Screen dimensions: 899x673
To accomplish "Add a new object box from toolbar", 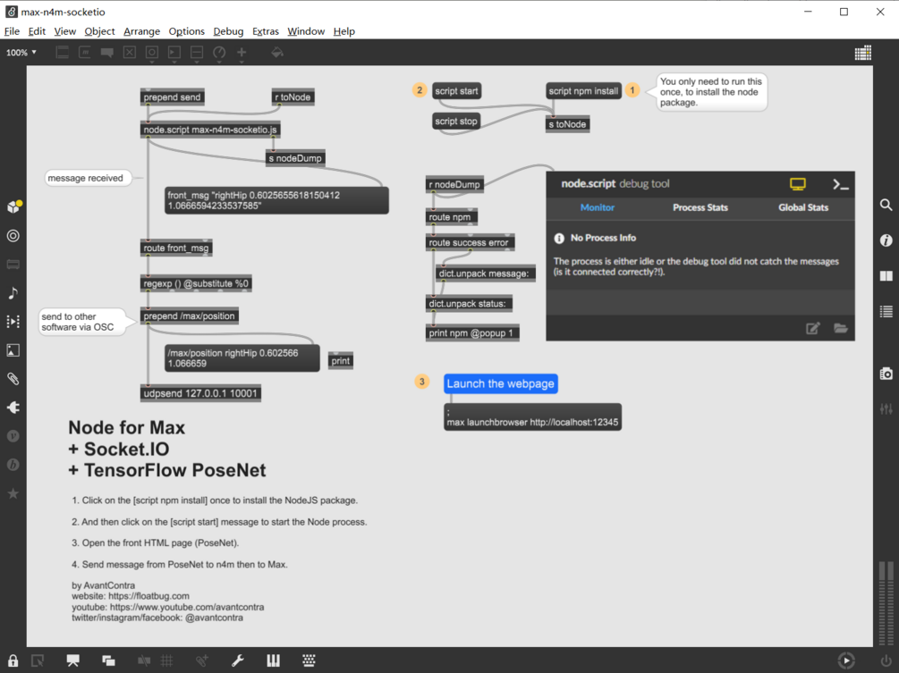I will 63,53.
